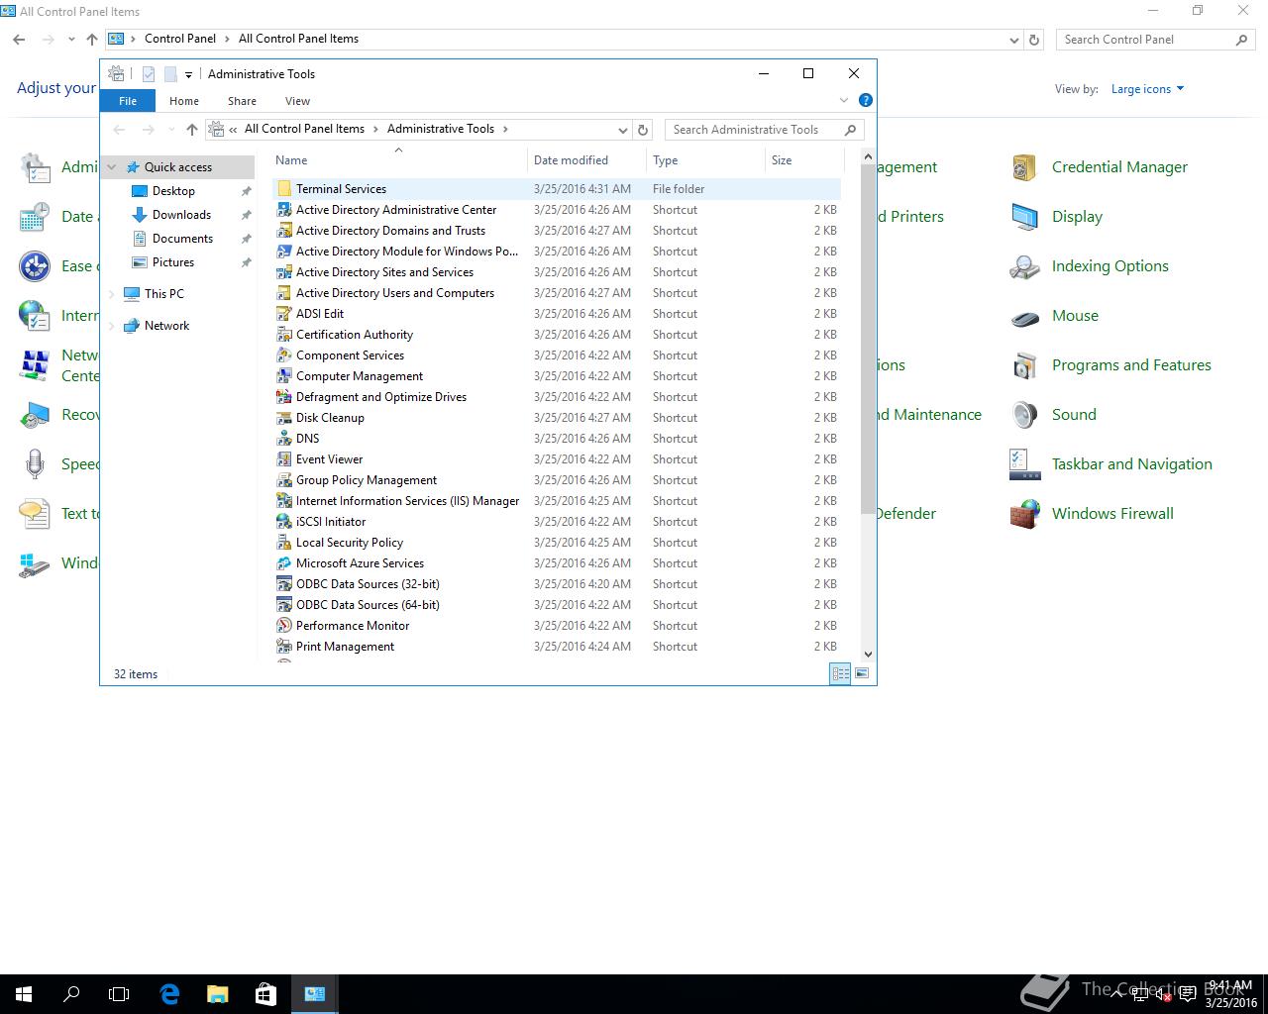Expand address bar history dropdown in Administrative Tools

622,130
